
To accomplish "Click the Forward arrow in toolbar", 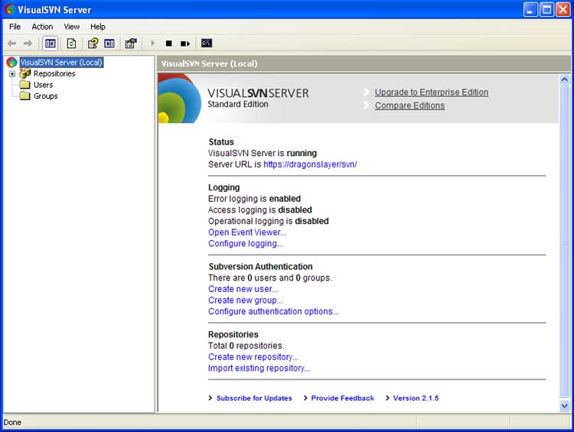I will pos(28,44).
